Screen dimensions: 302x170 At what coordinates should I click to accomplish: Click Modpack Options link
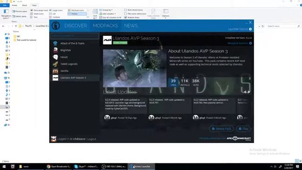pyautogui.click(x=238, y=43)
